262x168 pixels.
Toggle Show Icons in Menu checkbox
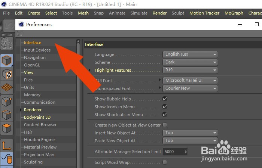point(165,107)
